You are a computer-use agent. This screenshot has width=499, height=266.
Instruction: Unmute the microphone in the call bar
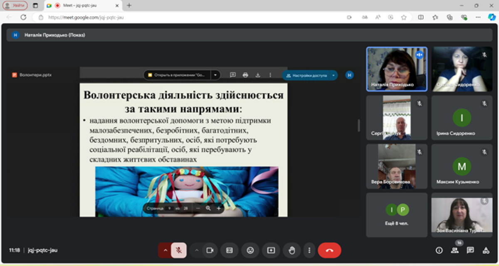pyautogui.click(x=179, y=250)
